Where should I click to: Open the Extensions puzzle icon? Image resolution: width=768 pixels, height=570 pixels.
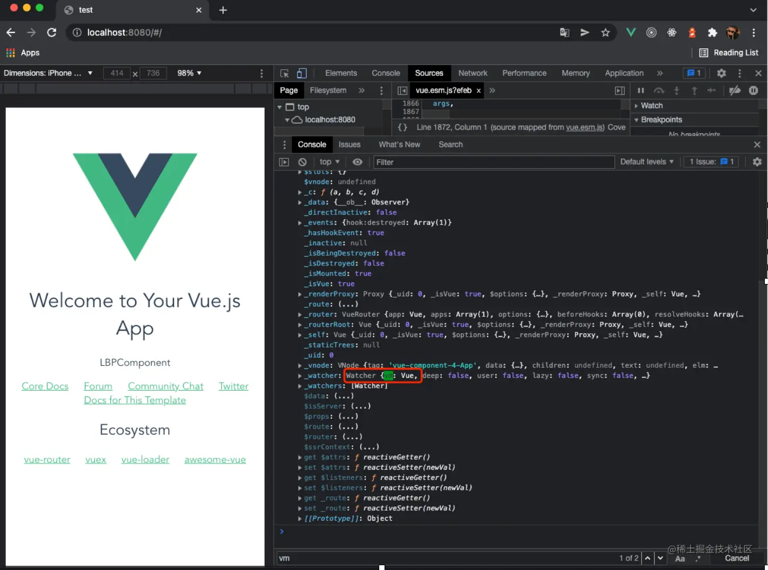tap(712, 32)
